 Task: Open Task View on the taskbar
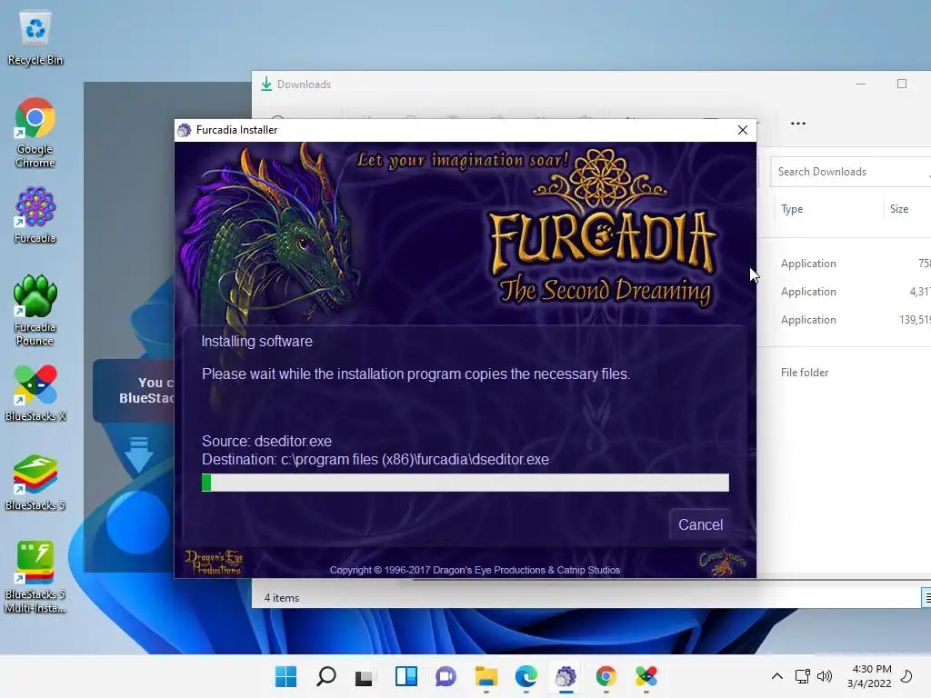tap(365, 676)
